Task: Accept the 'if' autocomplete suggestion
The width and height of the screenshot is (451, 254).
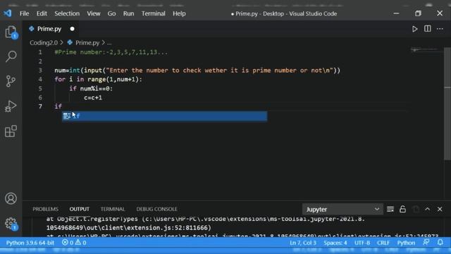Action: (164, 116)
